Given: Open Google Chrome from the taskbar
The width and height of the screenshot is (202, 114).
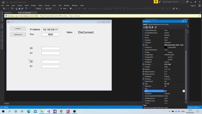Looking at the screenshot, I should pos(61,111).
